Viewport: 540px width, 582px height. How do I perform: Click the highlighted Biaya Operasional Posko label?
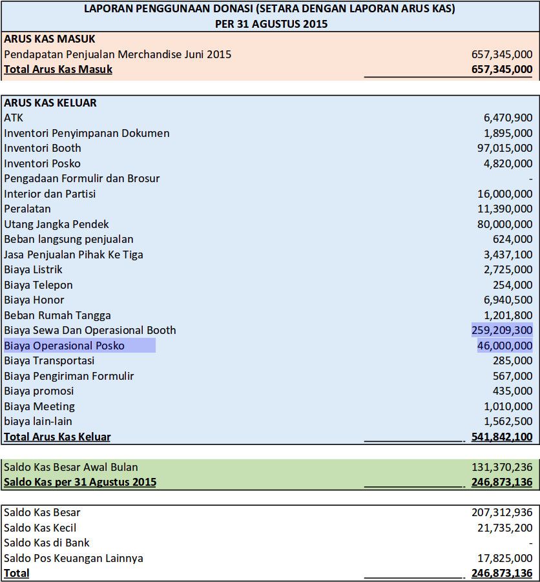65,346
